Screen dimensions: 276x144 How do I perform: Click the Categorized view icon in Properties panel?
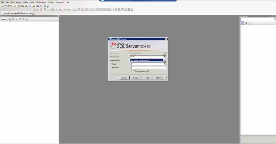point(242,23)
